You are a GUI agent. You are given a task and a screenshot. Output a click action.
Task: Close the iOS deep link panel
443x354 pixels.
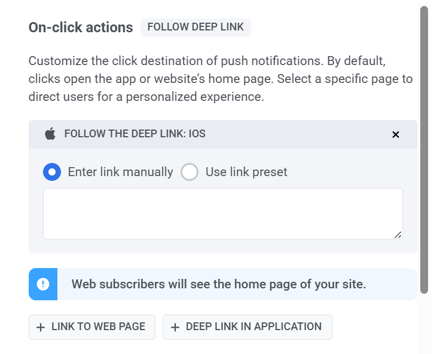(x=395, y=134)
